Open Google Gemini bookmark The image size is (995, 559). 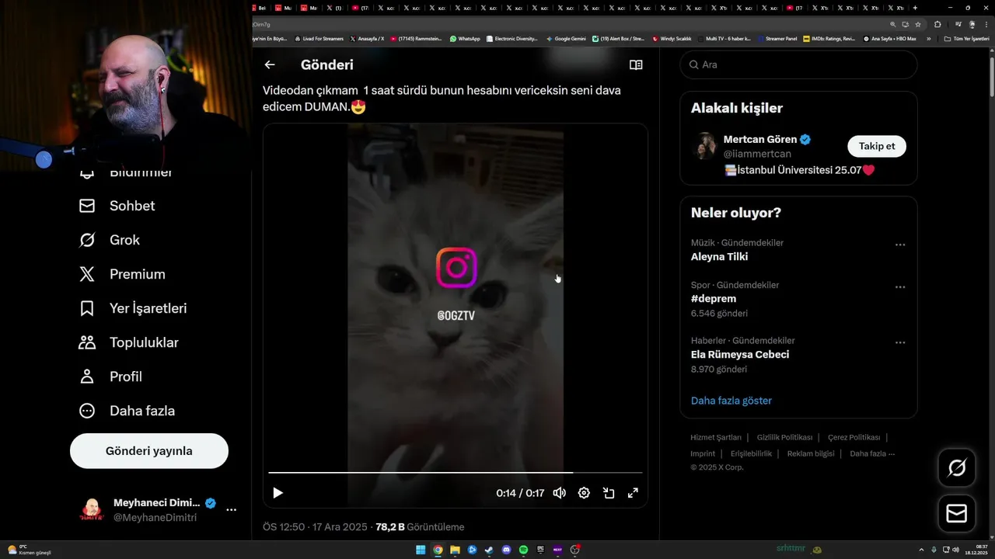[x=566, y=39]
